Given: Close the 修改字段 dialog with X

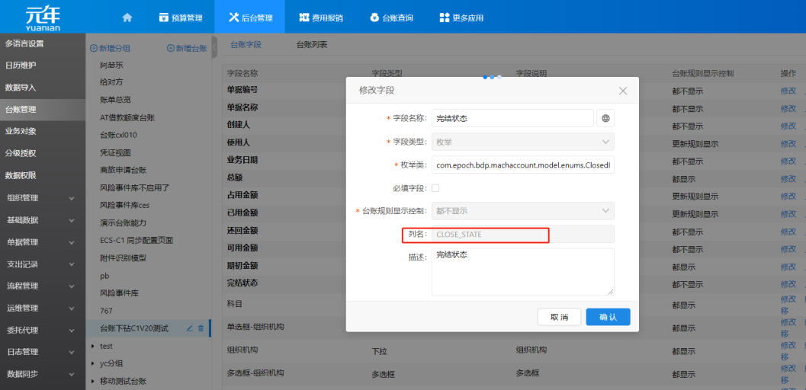Looking at the screenshot, I should click(x=623, y=91).
